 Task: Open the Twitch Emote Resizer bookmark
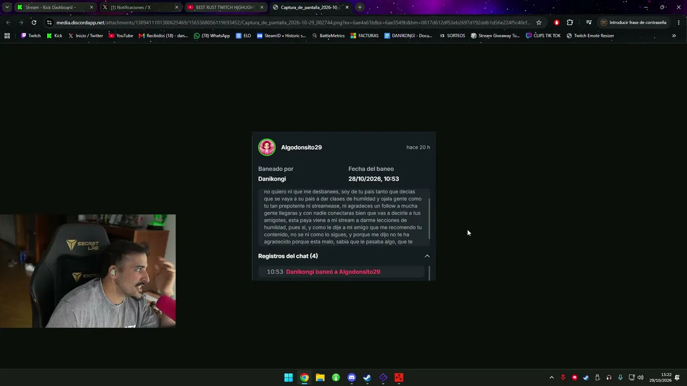click(590, 36)
